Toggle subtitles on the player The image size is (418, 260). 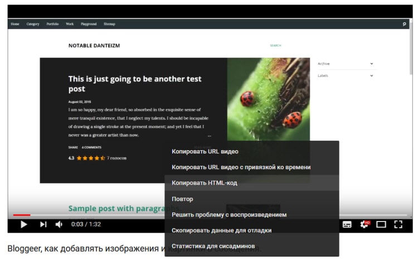point(347,224)
